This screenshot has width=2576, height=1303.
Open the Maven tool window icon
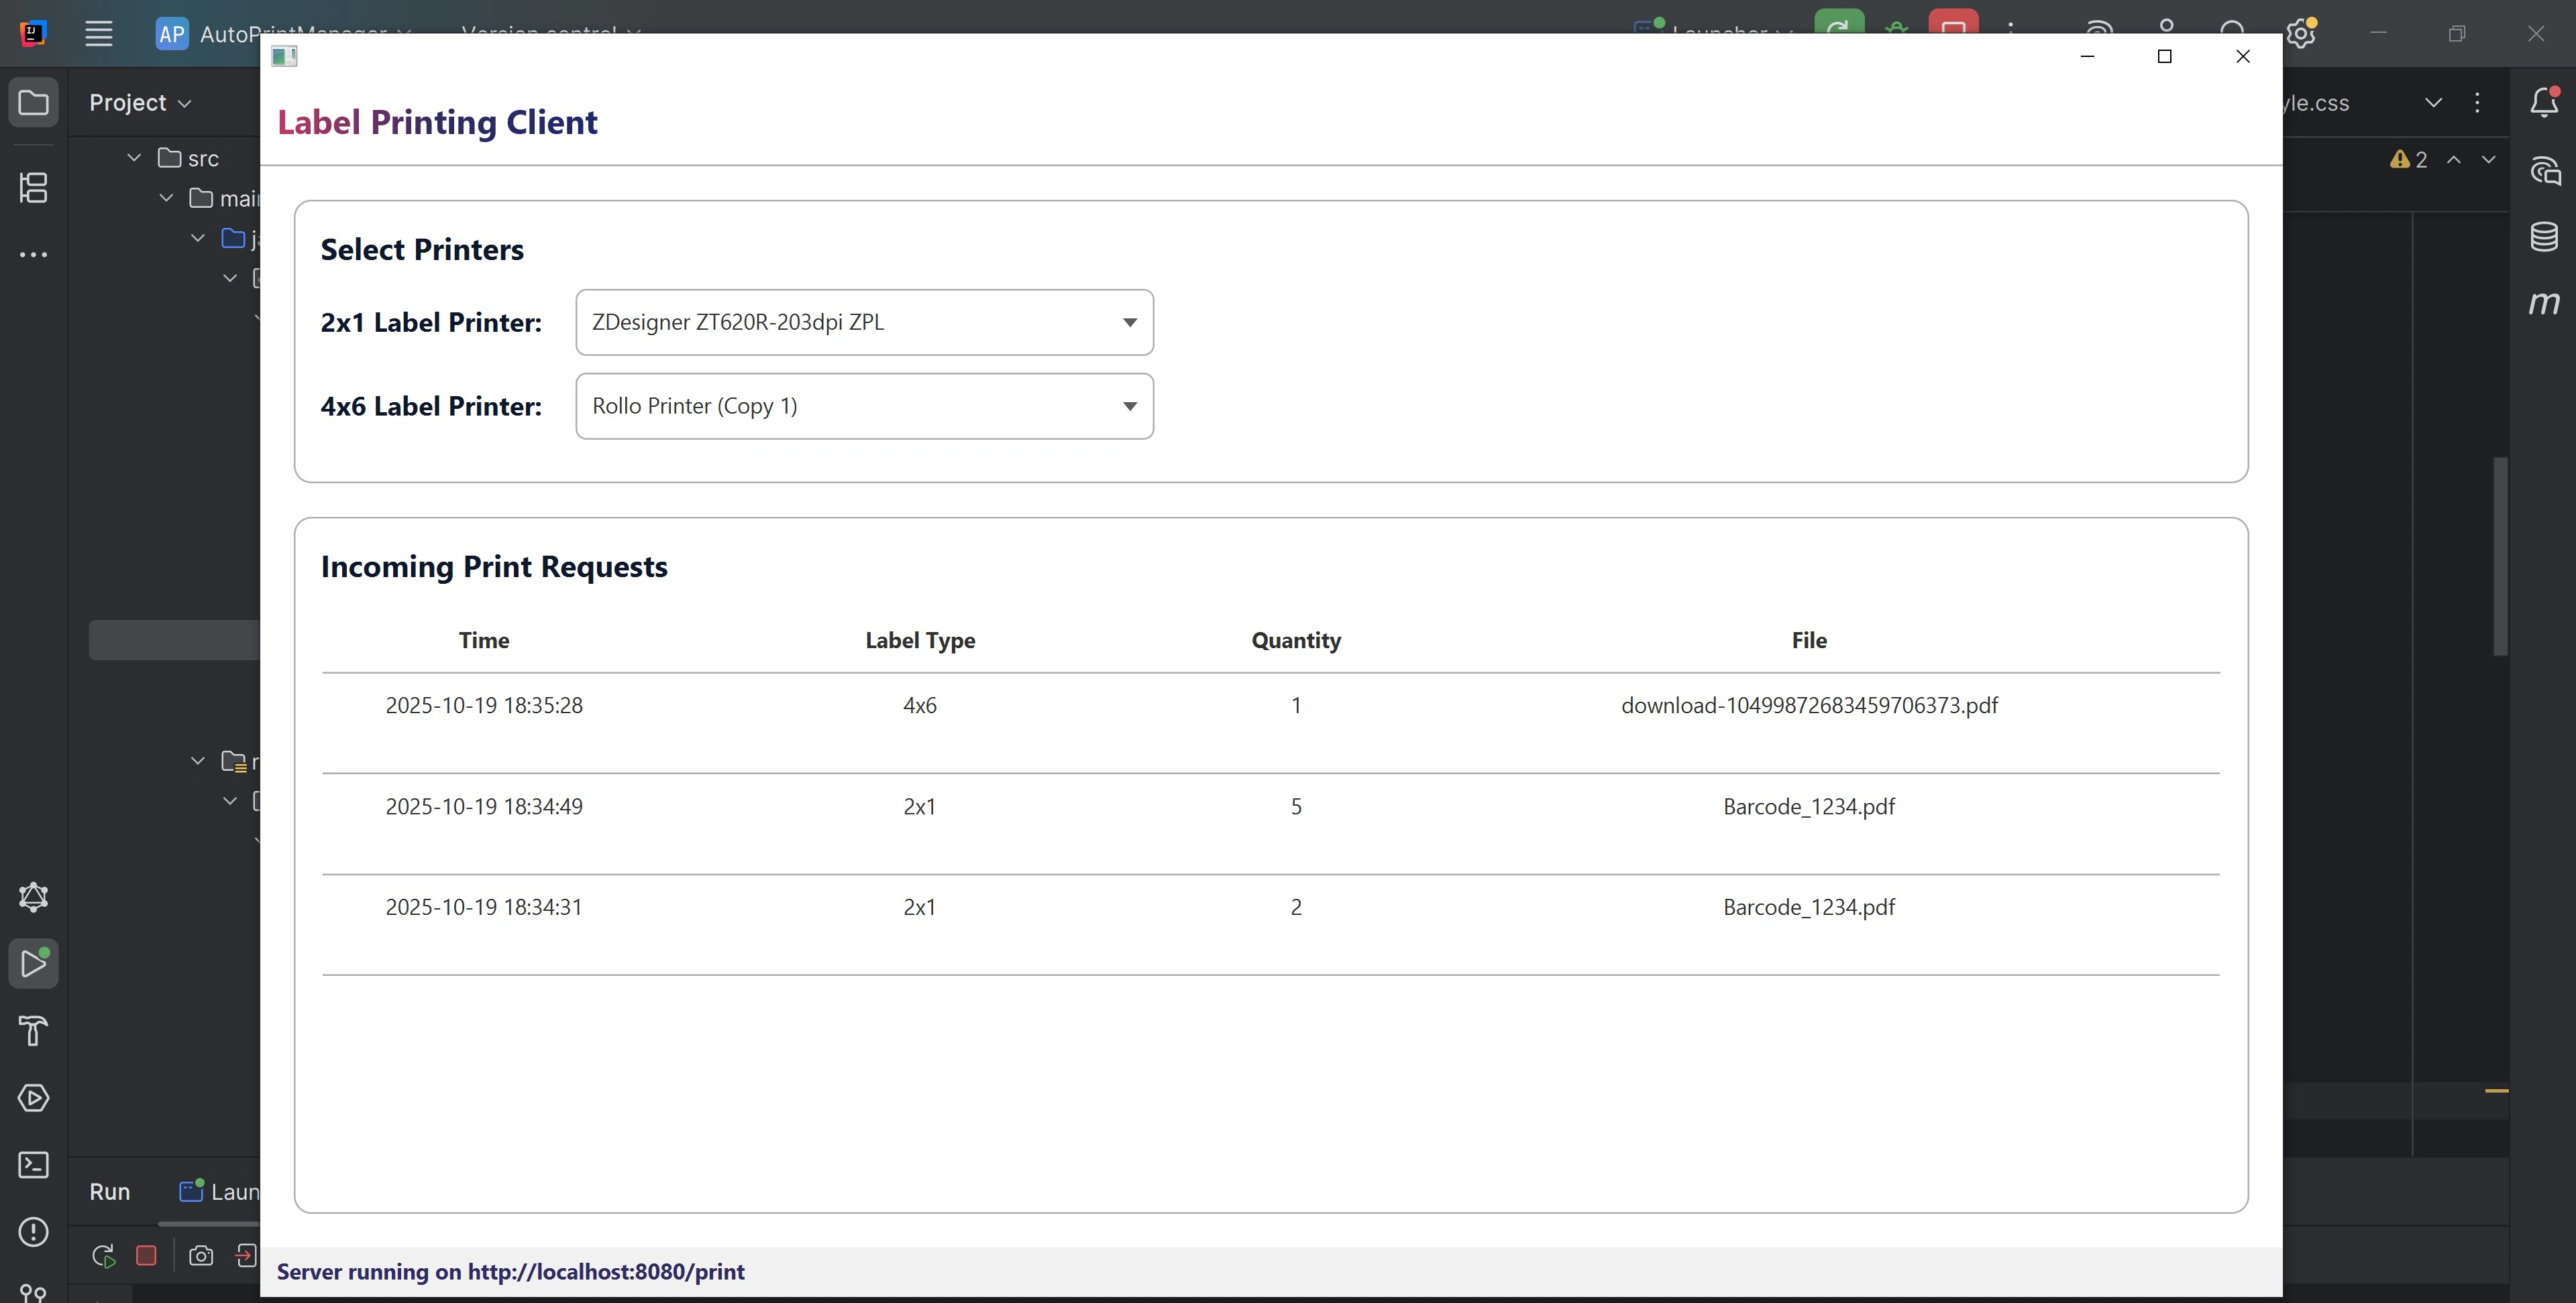pyautogui.click(x=2544, y=303)
